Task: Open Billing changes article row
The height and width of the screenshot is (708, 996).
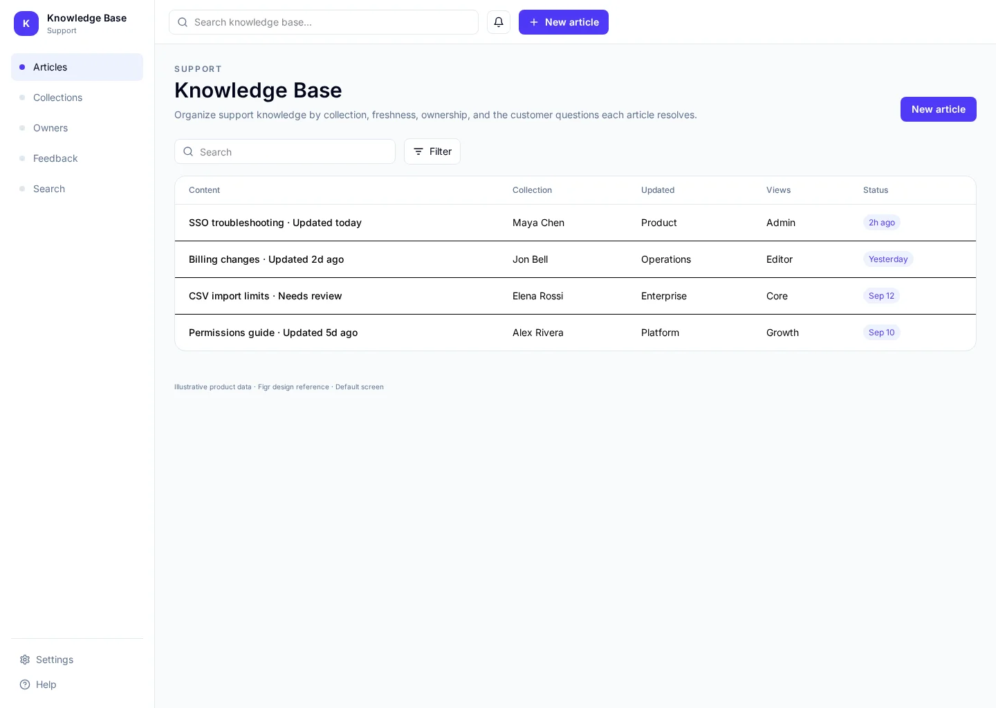Action: [575, 259]
